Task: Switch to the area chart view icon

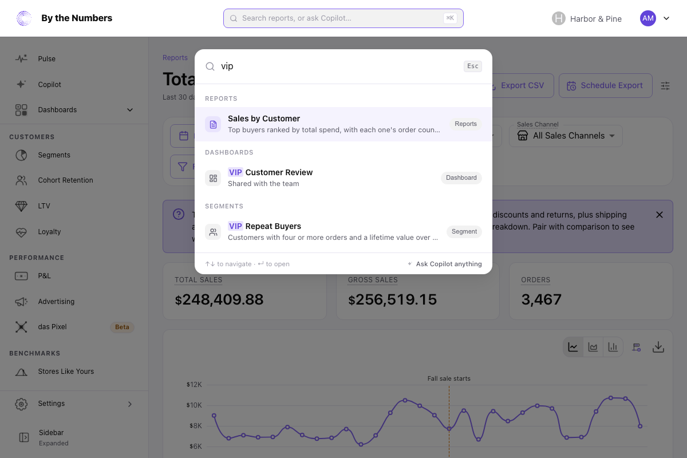Action: click(x=593, y=347)
